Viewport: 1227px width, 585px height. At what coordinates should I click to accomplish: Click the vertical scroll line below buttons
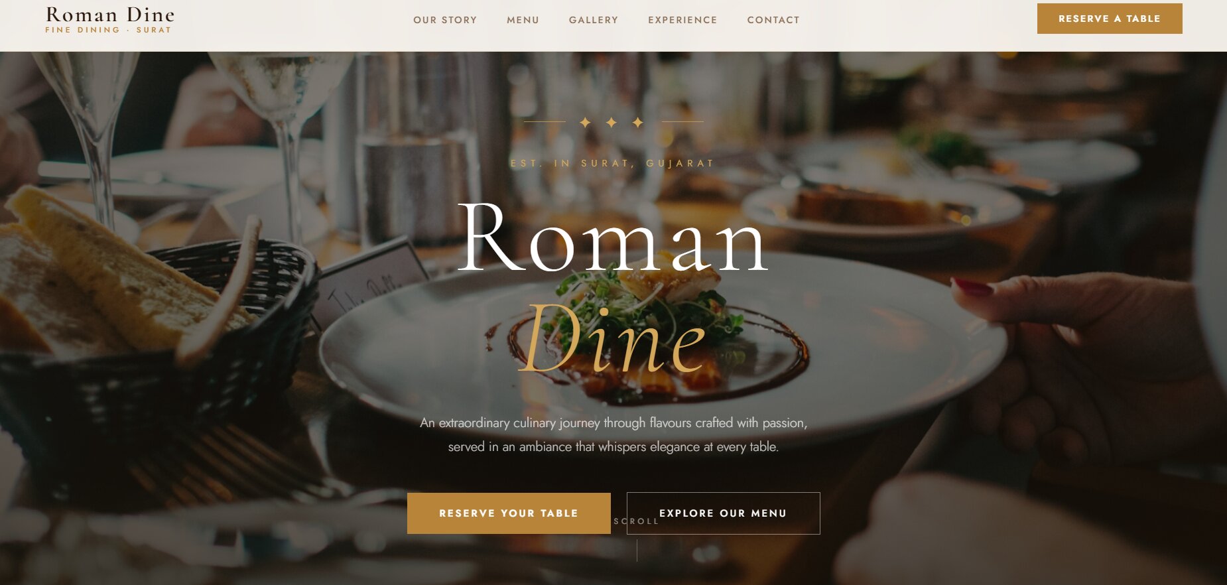click(637, 551)
